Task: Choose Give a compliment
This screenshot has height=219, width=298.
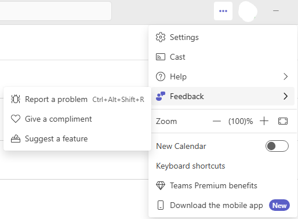Action: (77, 119)
